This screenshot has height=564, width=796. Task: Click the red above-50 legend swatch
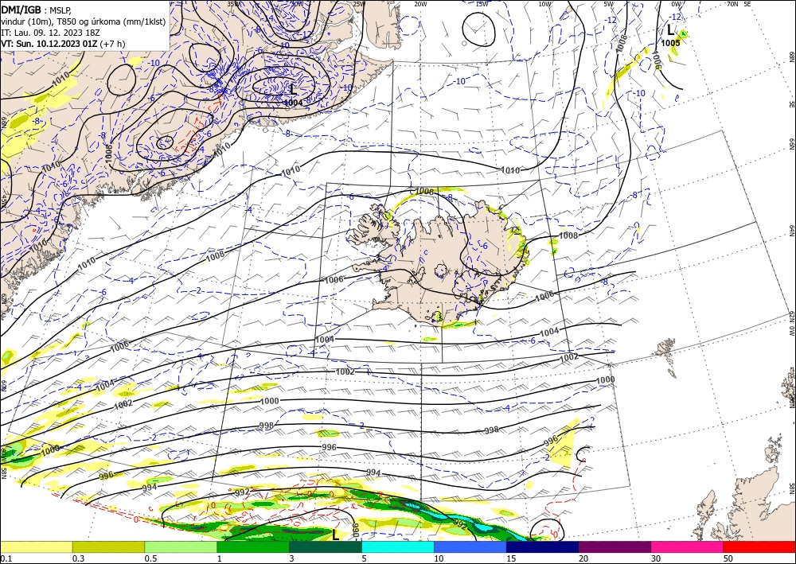click(759, 546)
